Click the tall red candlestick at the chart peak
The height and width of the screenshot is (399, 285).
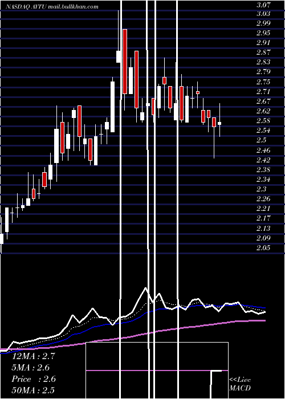(125, 62)
